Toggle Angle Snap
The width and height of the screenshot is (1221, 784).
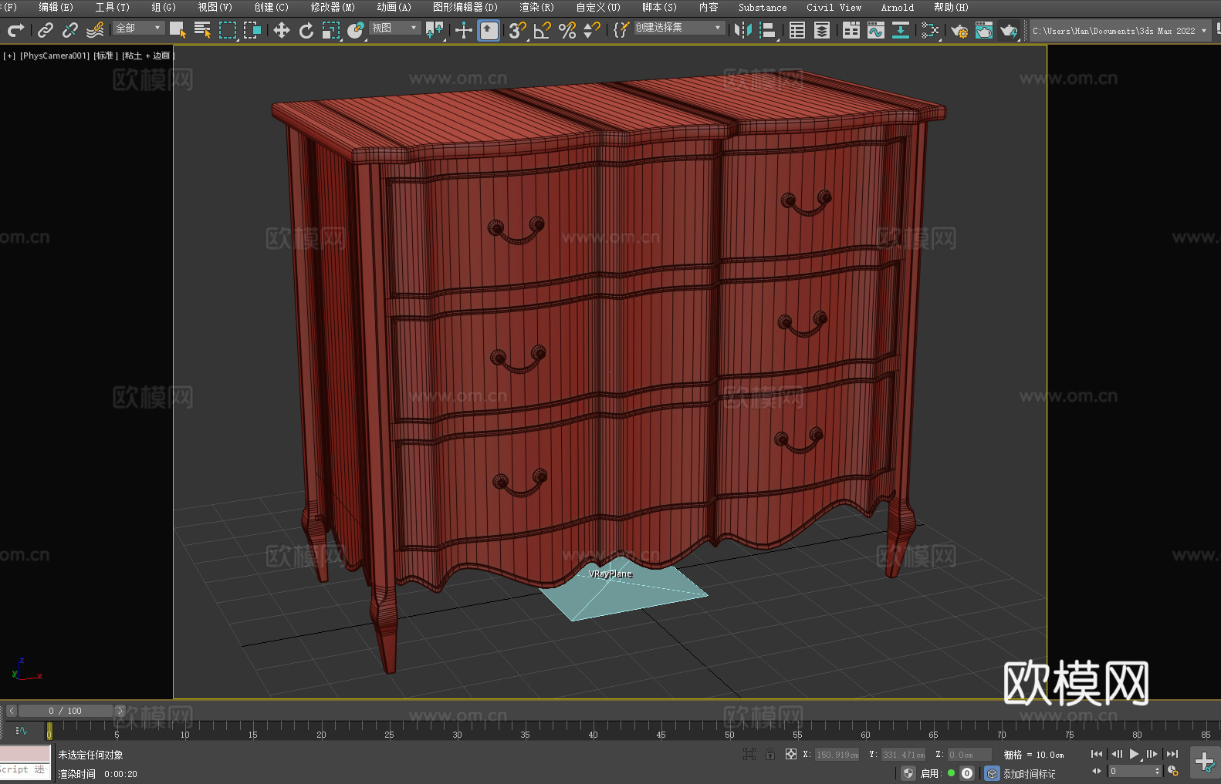point(543,30)
